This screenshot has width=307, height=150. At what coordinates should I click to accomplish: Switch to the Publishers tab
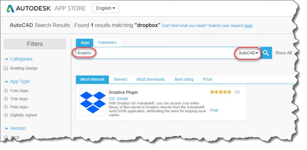click(107, 43)
